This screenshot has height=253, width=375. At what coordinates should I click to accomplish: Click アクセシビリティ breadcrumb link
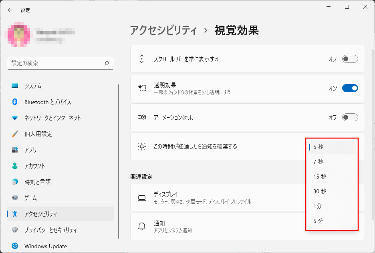(x=163, y=30)
